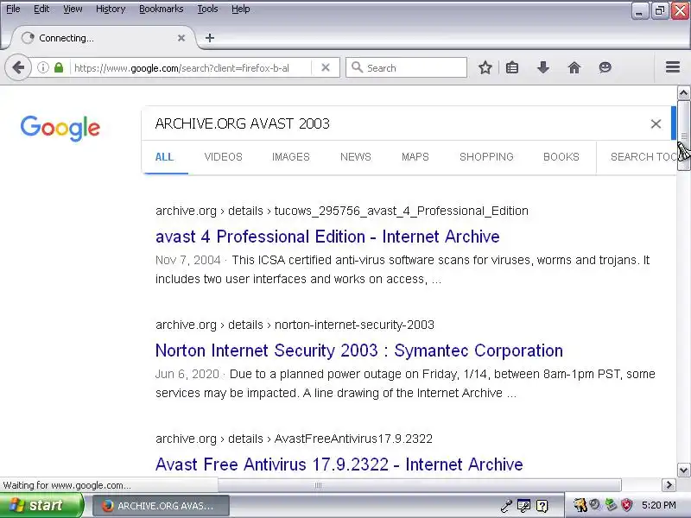
Task: Open a new tab with the plus button
Action: click(210, 38)
